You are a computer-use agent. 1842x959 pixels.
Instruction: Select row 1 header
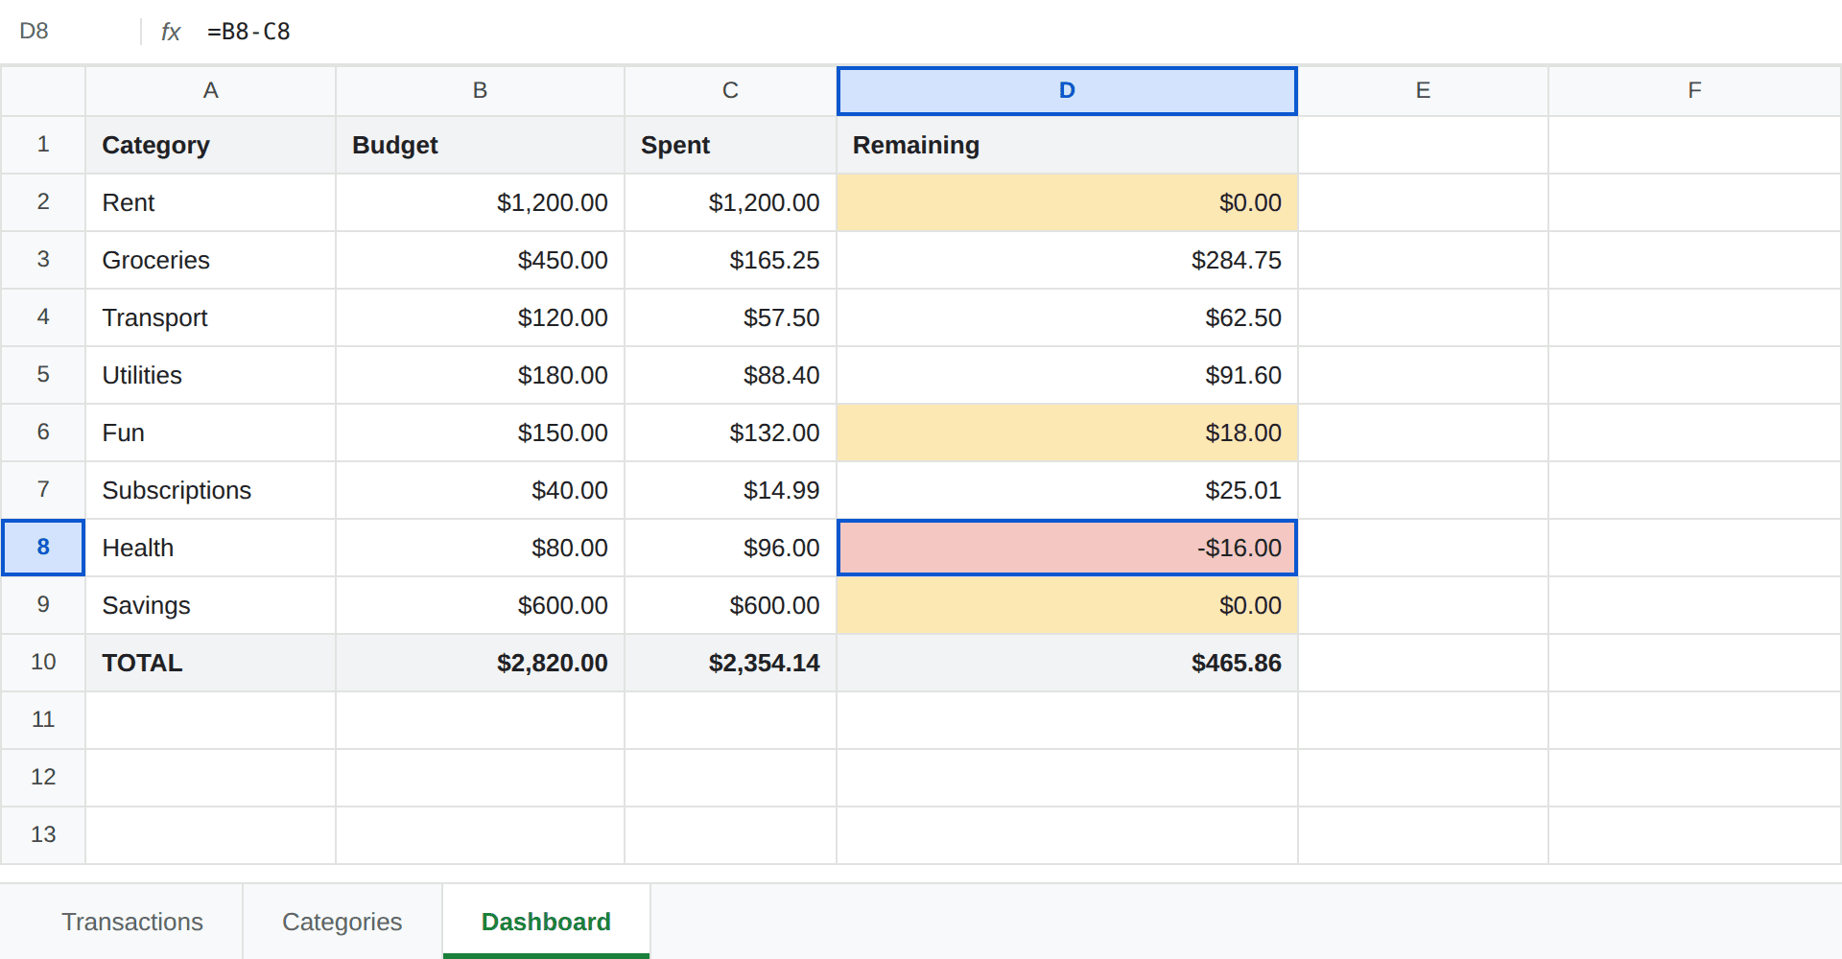pyautogui.click(x=43, y=145)
